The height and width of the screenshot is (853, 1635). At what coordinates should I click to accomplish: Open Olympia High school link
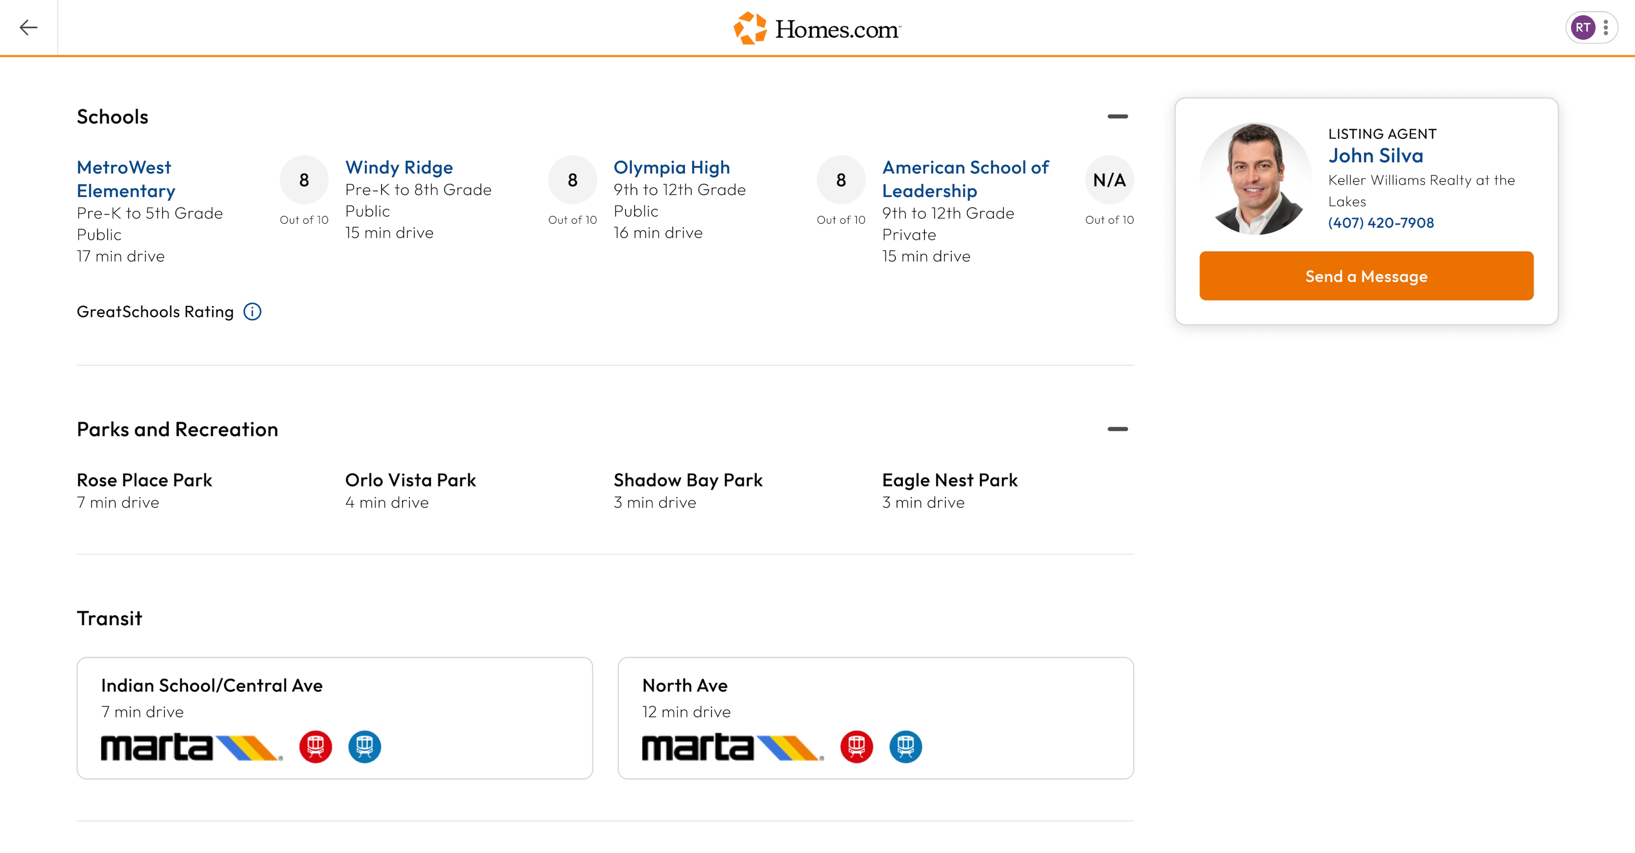[672, 167]
